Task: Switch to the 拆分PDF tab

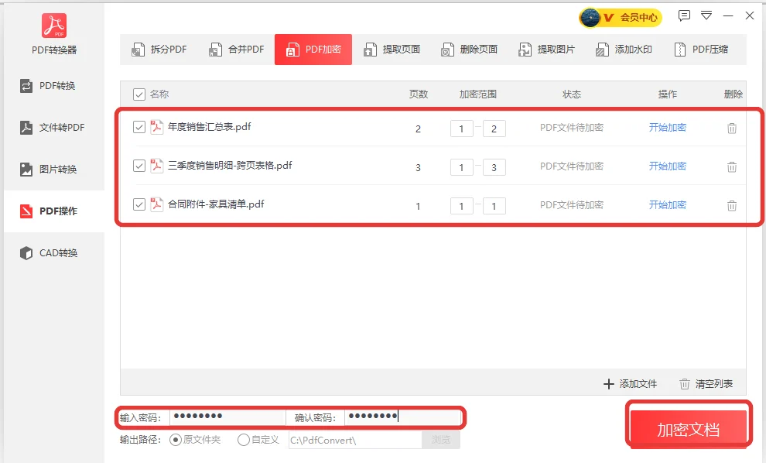Action: pos(159,50)
